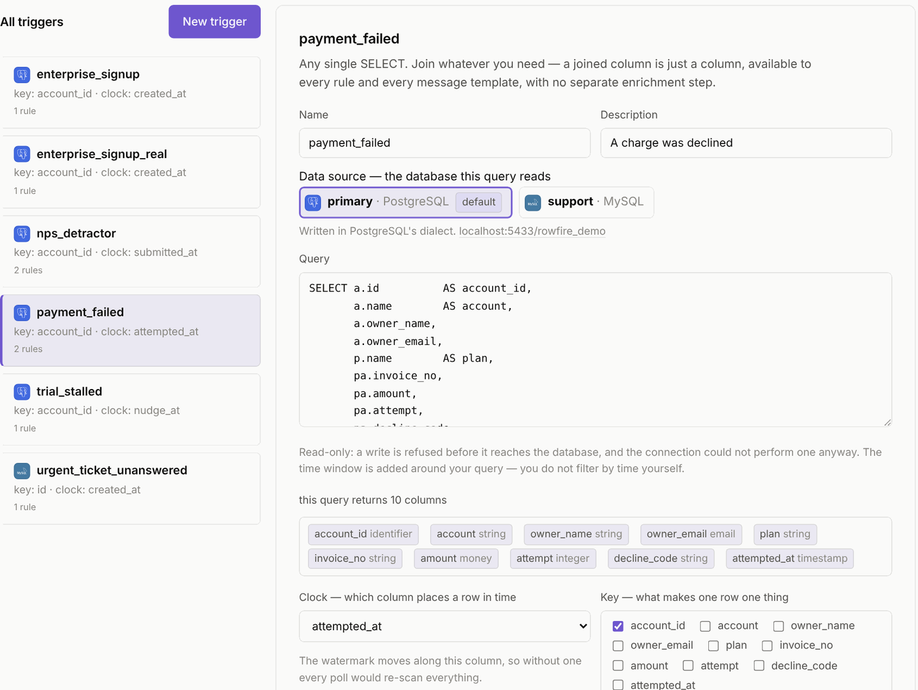
Task: Open the enterprise_signup trigger
Action: pyautogui.click(x=131, y=92)
